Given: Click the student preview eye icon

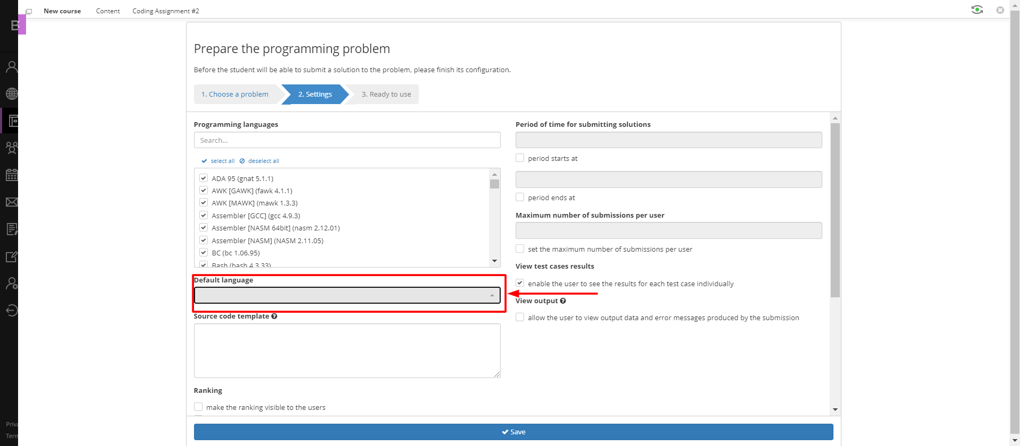Looking at the screenshot, I should (977, 10).
